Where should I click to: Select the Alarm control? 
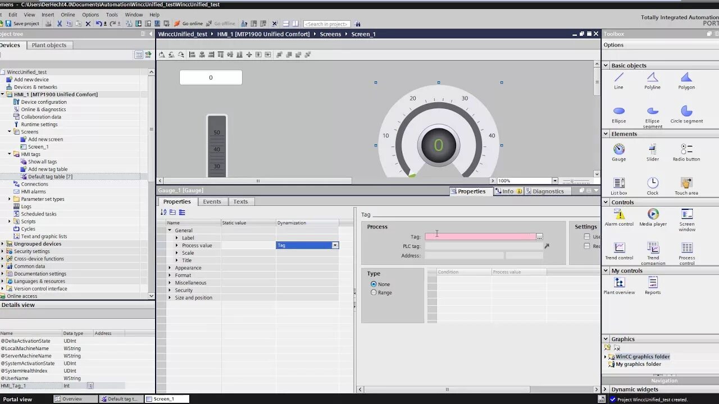(618, 218)
